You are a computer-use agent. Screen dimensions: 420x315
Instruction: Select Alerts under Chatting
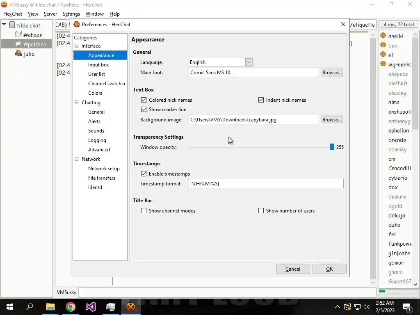[94, 121]
